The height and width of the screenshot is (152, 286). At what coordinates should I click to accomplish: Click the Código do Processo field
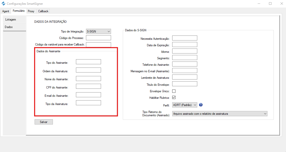[98, 38]
